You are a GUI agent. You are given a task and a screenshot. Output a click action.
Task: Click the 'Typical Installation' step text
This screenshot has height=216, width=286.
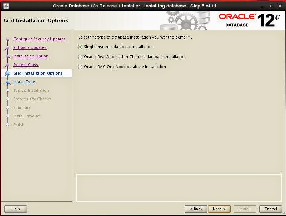(31, 90)
